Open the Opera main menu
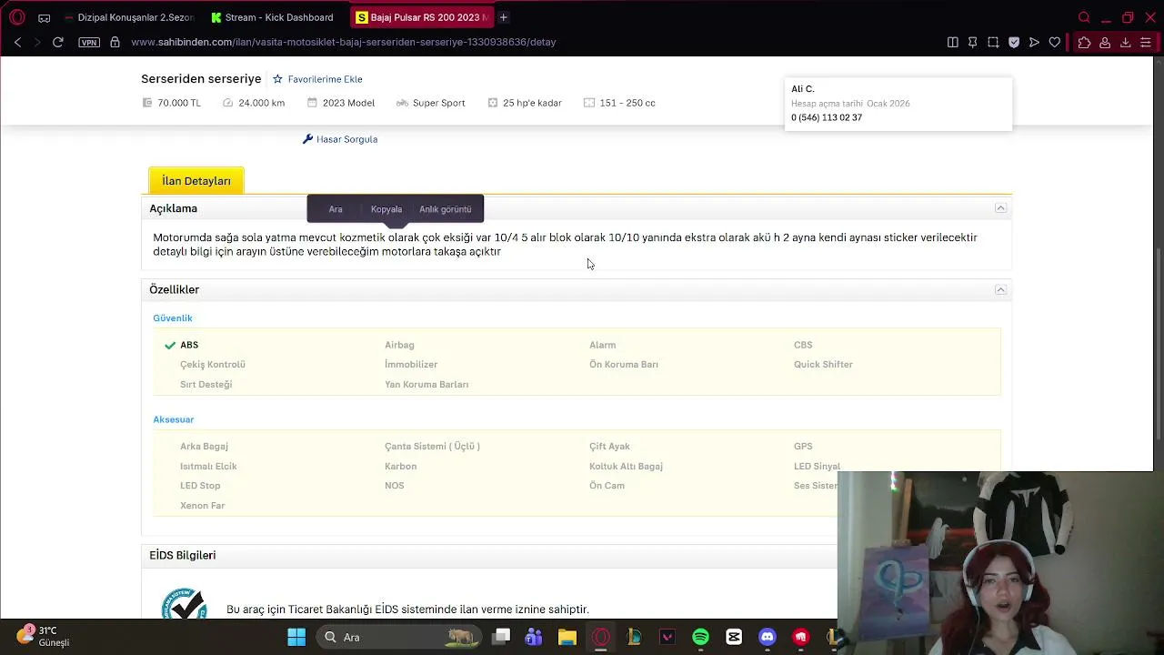The height and width of the screenshot is (655, 1164). click(x=17, y=17)
